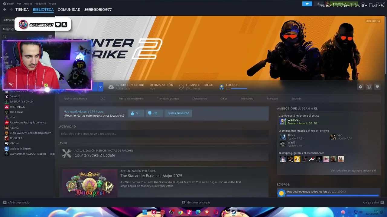Click the achievements badge icon under Logros
The image size is (387, 217).
point(281,193)
